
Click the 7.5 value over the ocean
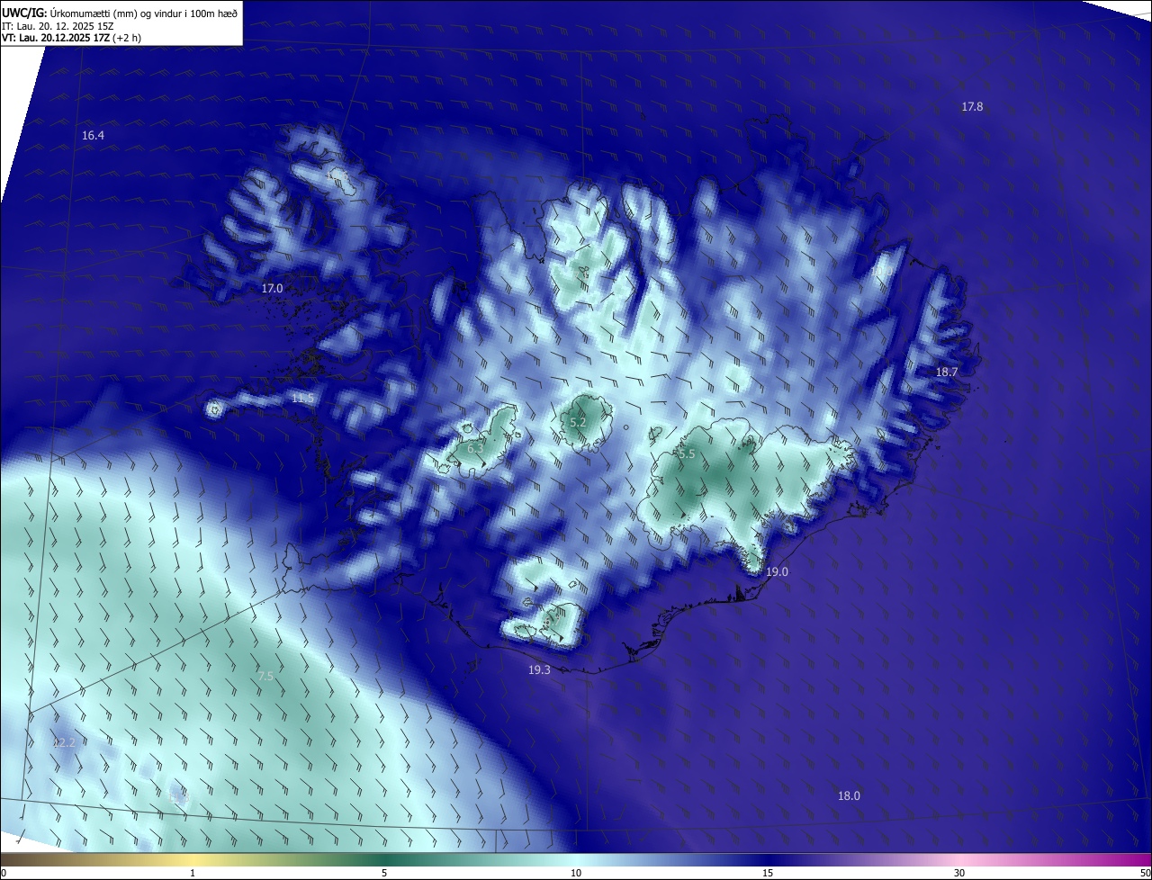265,676
